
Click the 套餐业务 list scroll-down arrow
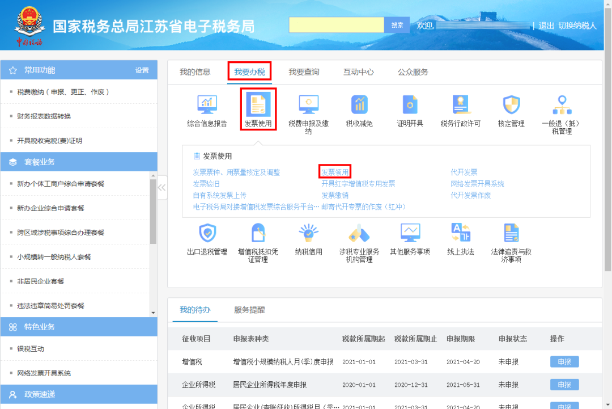153,313
